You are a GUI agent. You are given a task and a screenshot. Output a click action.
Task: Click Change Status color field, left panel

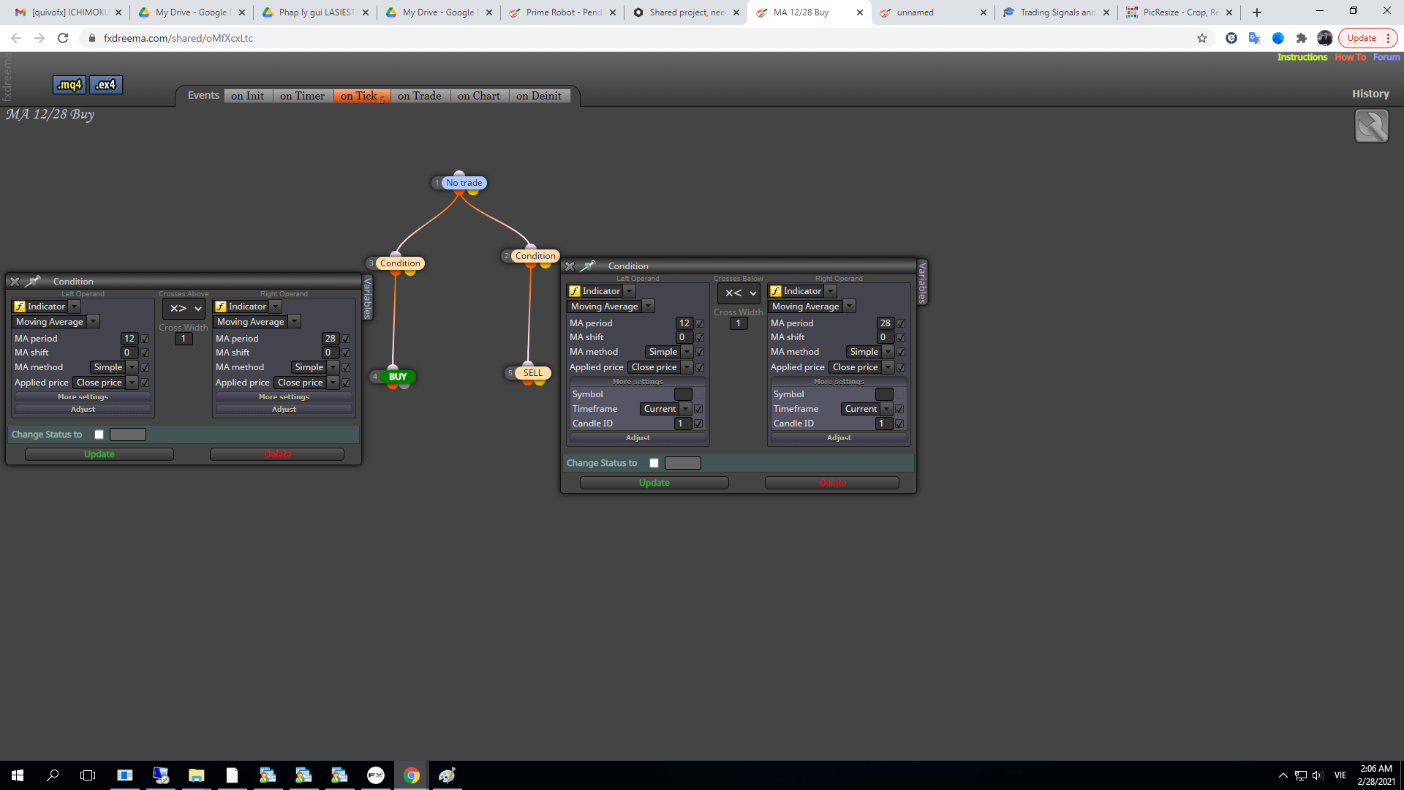point(128,434)
